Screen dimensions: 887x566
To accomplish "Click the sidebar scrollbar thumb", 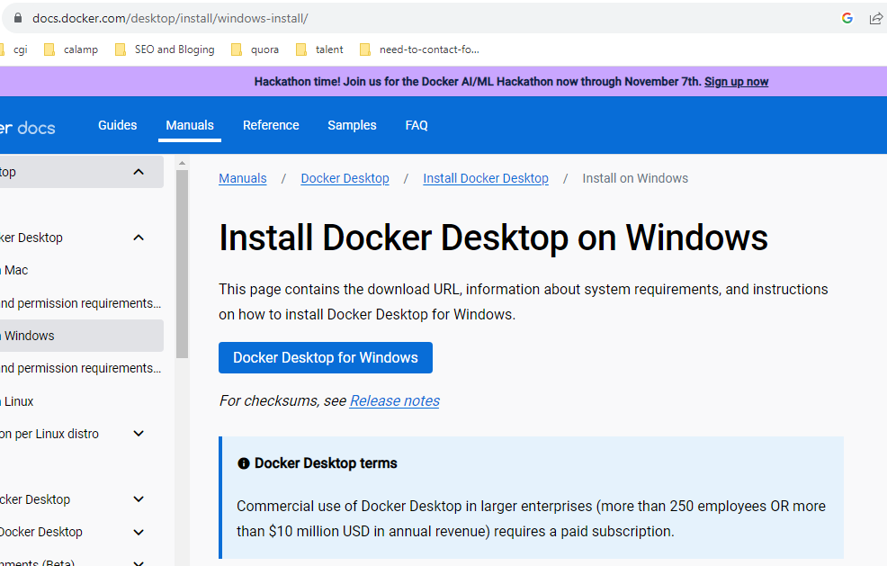I will coord(182,264).
